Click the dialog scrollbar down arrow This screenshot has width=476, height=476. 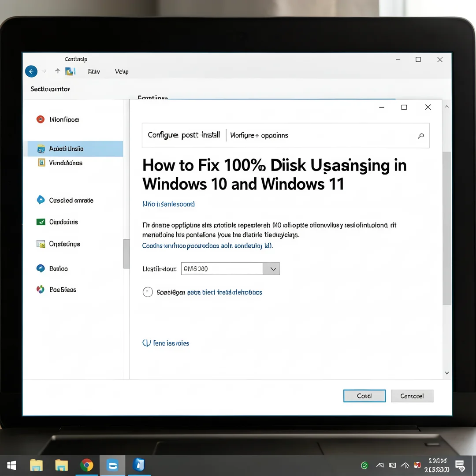tap(447, 373)
